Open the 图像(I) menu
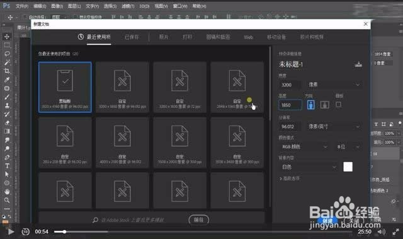The height and width of the screenshot is (239, 403). click(57, 6)
